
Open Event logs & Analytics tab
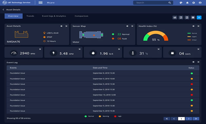54,16
